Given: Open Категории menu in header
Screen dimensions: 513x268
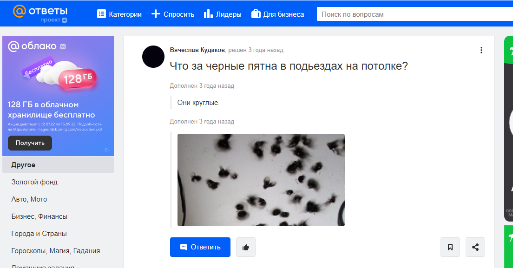Looking at the screenshot, I should [x=119, y=14].
